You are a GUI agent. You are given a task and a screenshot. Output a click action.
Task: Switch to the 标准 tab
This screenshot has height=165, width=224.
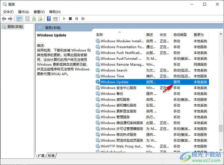click(51, 156)
